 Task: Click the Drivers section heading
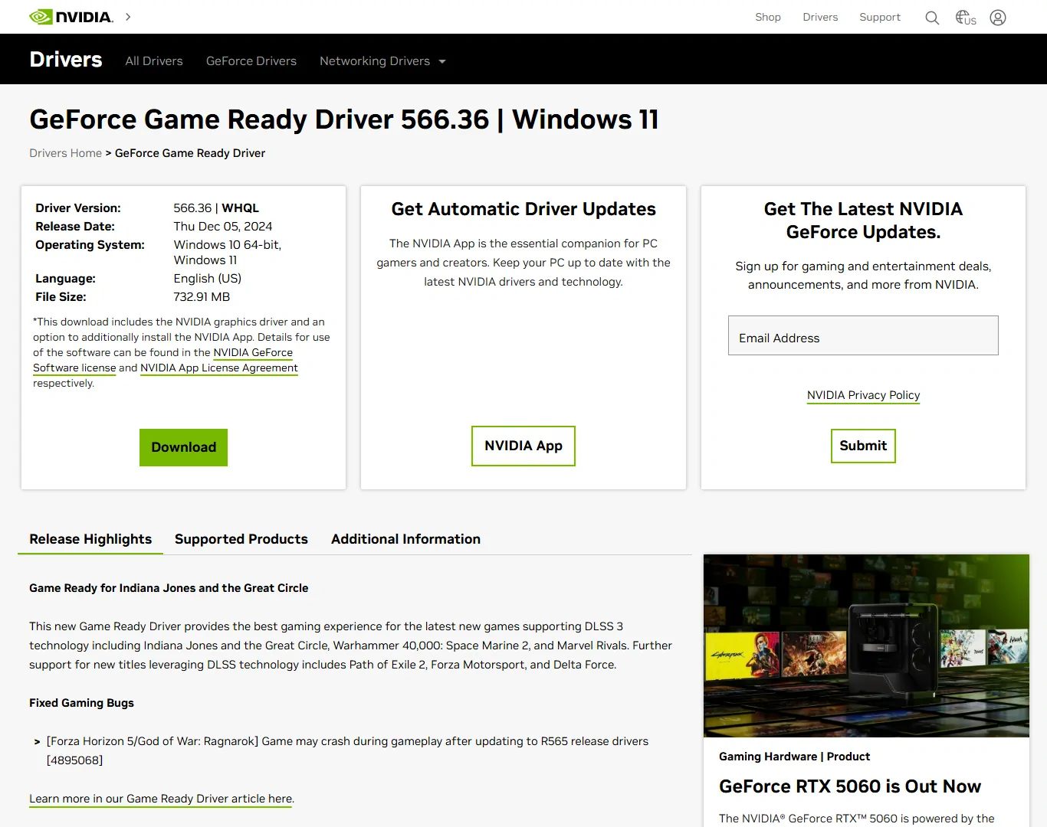pyautogui.click(x=66, y=60)
